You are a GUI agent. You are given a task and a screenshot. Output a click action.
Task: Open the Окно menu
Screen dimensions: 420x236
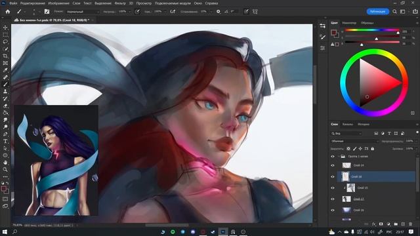click(x=198, y=3)
